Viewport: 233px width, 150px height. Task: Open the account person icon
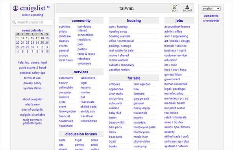[187, 7]
